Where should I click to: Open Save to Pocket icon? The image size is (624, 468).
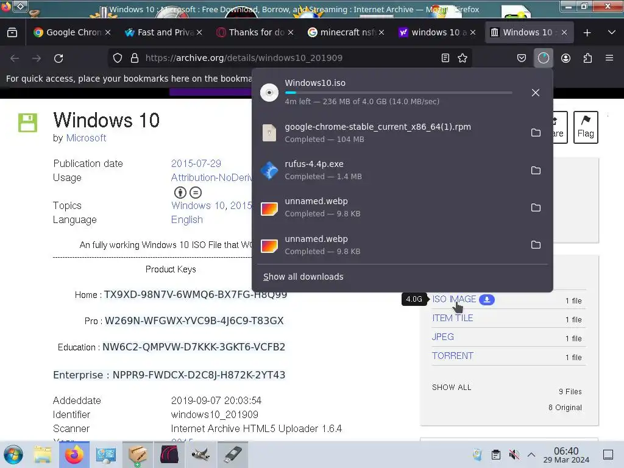[x=522, y=58]
